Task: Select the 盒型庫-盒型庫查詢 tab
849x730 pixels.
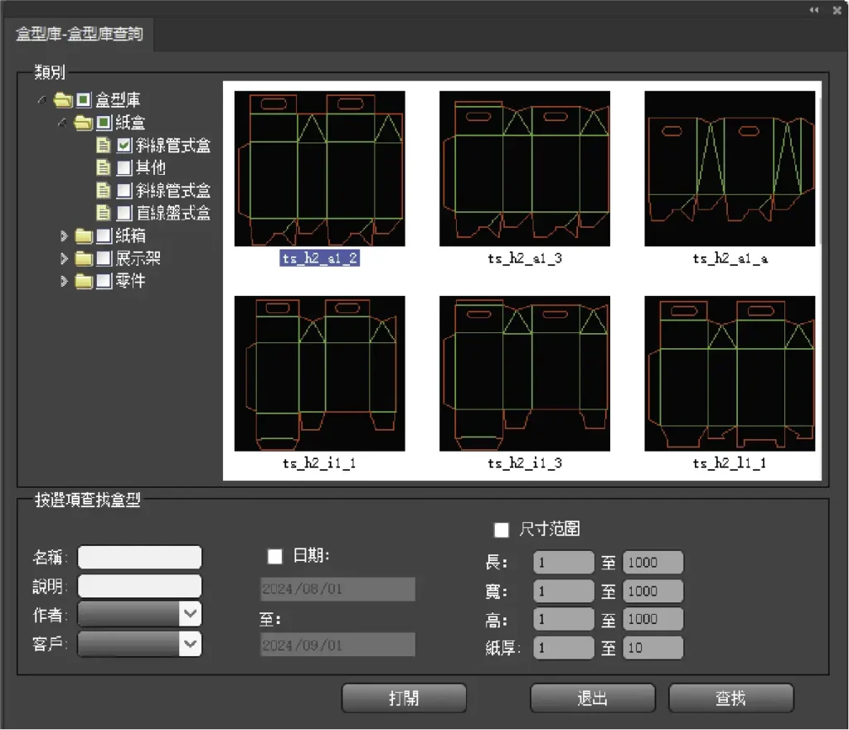Action: coord(80,34)
